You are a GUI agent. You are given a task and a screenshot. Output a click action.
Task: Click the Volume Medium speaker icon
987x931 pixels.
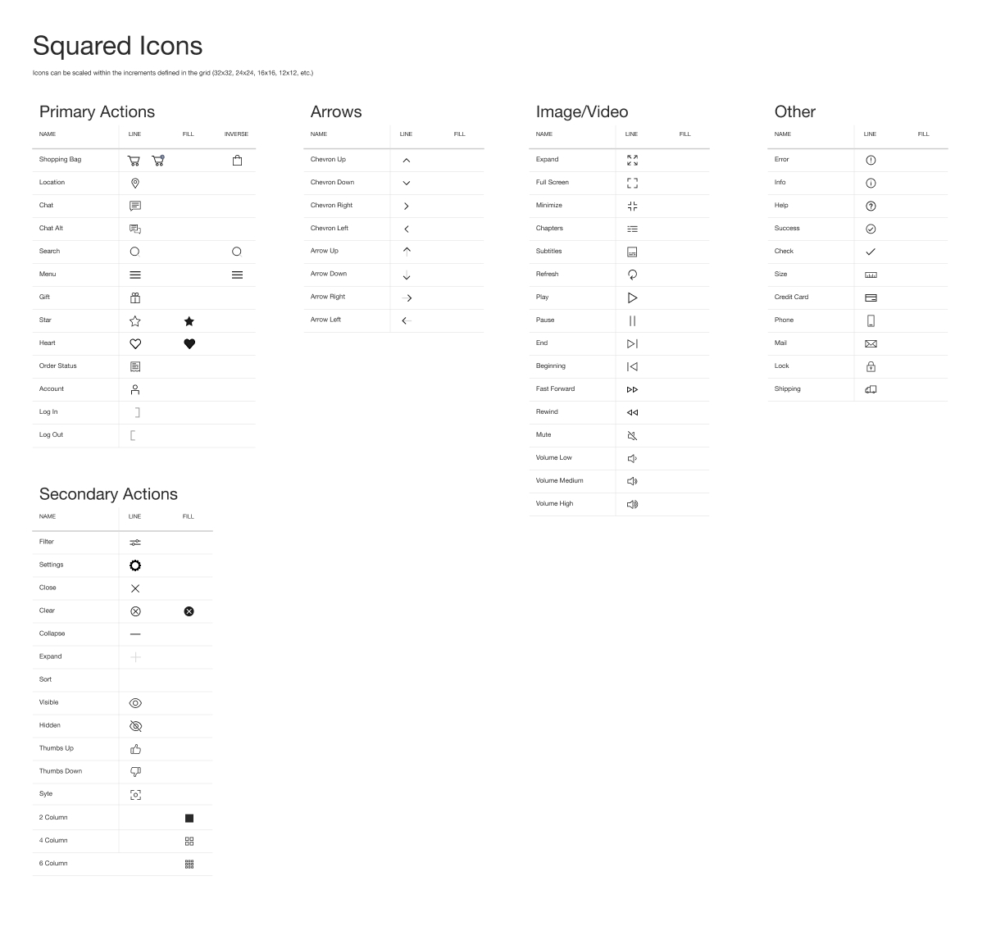click(x=632, y=482)
